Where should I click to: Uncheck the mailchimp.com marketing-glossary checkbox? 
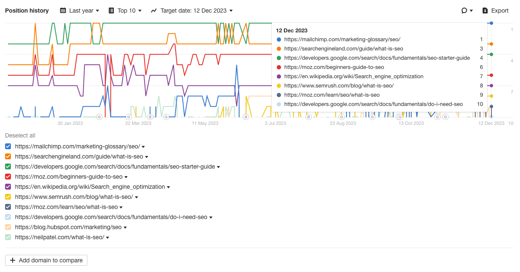[8, 146]
